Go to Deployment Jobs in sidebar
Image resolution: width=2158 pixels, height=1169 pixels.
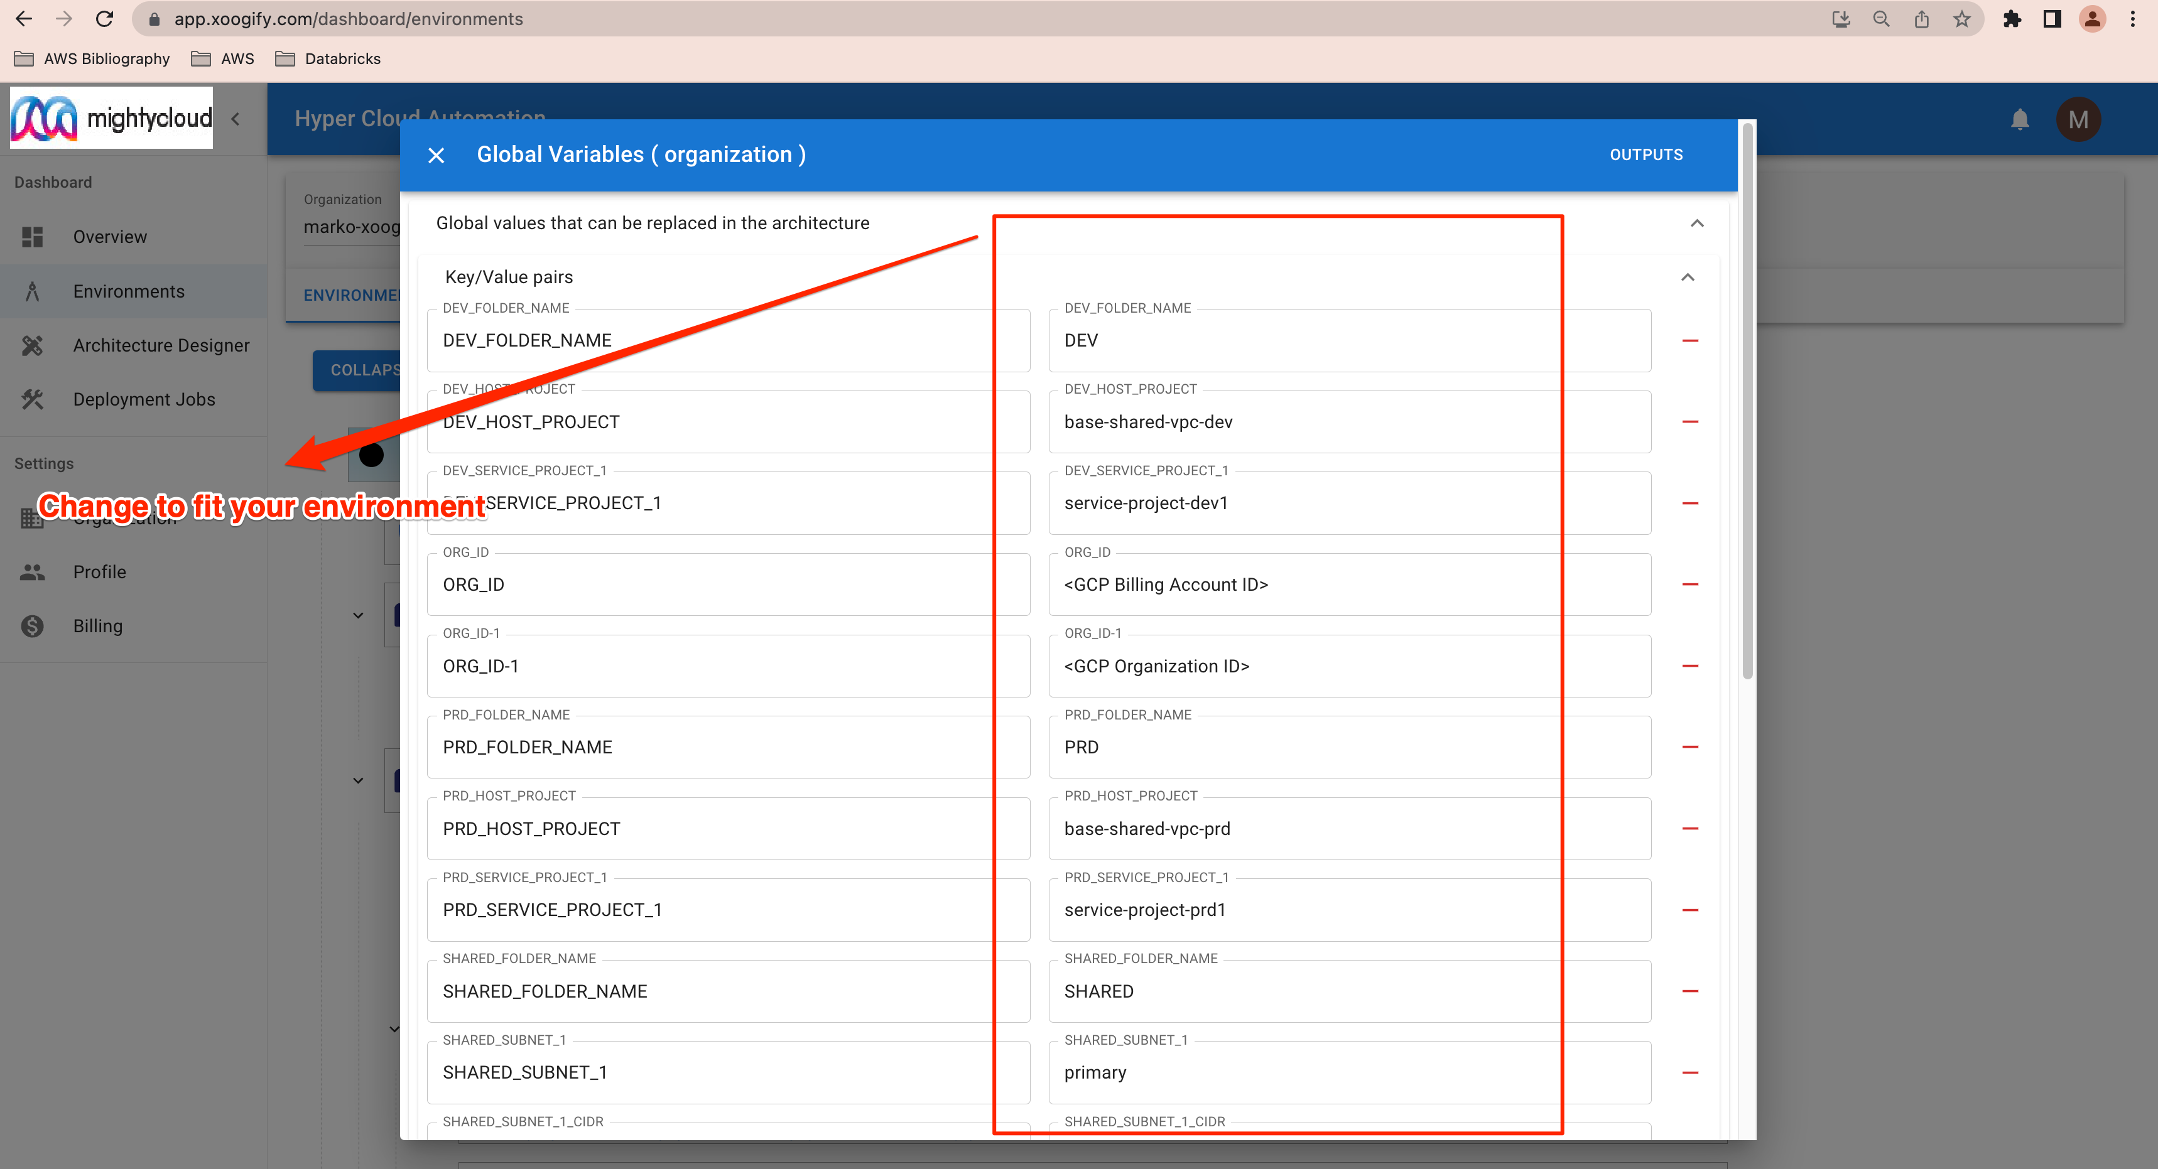click(x=143, y=399)
